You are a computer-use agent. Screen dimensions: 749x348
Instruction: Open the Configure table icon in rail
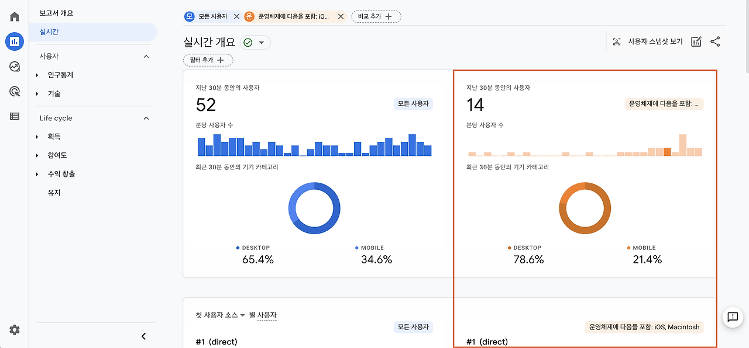pyautogui.click(x=15, y=116)
